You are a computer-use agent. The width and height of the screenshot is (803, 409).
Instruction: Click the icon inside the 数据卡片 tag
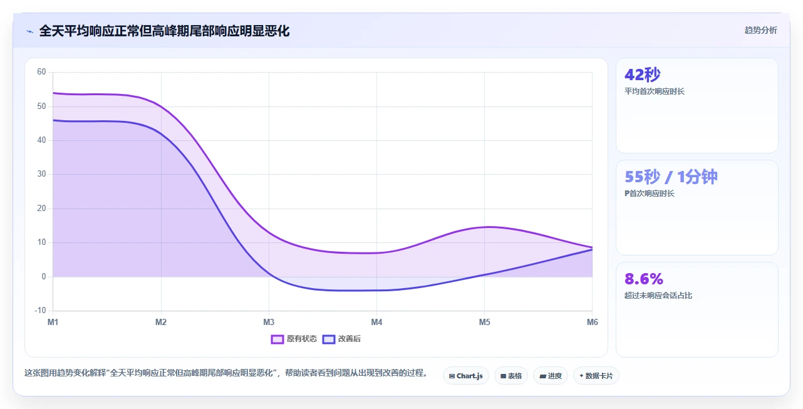tap(581, 376)
